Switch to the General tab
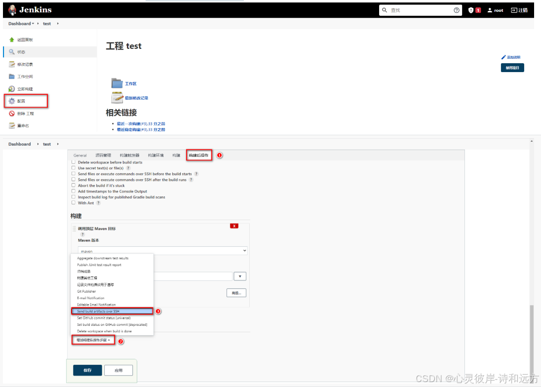This screenshot has height=387, width=541. 80,155
